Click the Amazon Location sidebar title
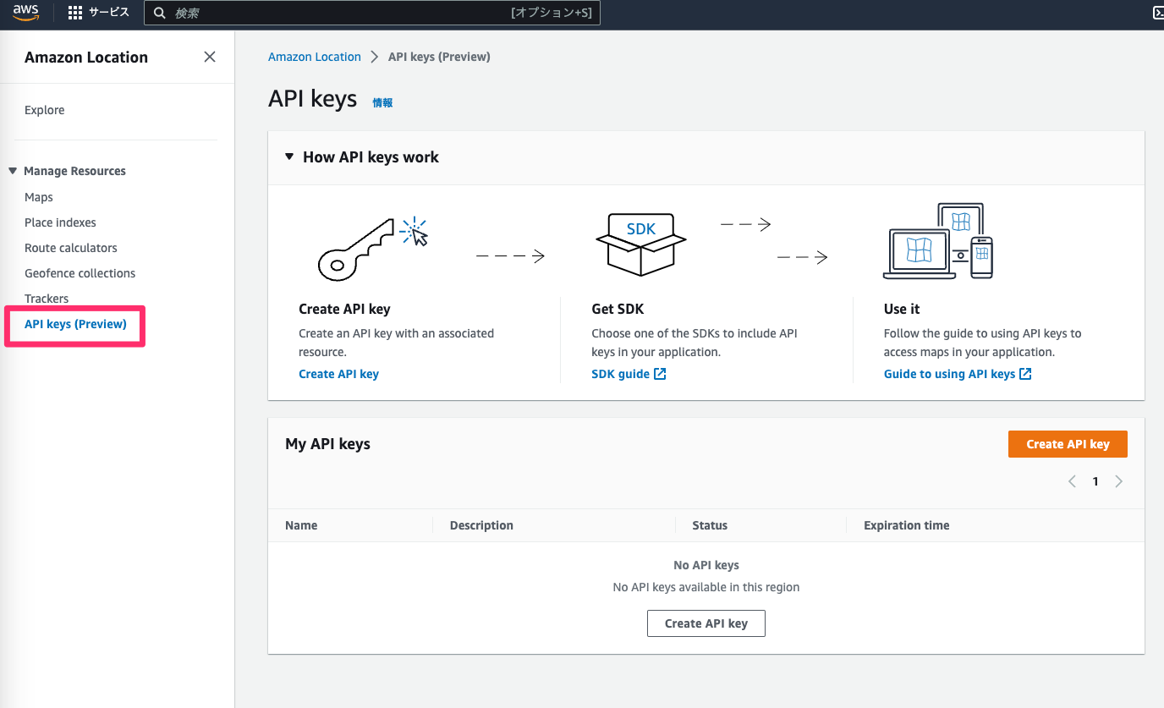Viewport: 1164px width, 708px height. (86, 58)
